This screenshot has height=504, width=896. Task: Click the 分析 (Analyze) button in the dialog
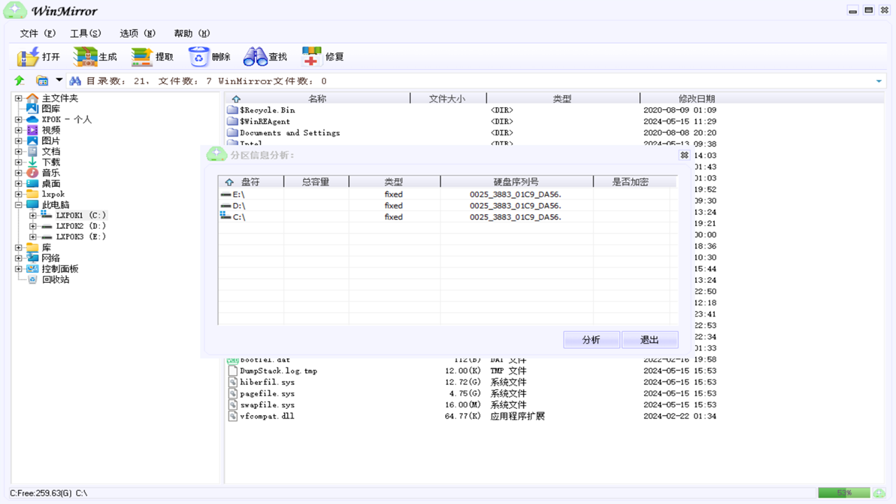[591, 339]
